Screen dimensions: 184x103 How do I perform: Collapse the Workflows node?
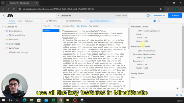(5, 48)
